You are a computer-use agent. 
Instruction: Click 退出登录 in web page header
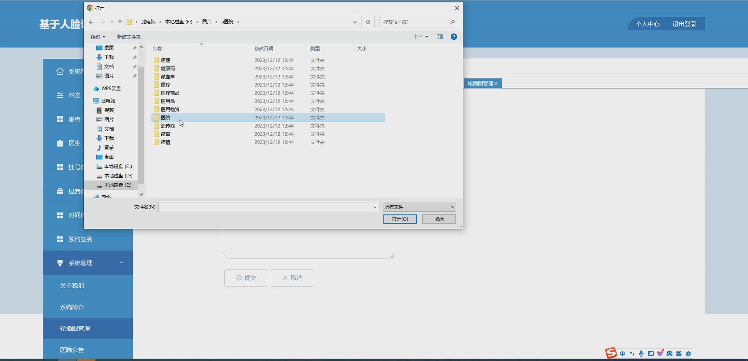[x=684, y=24]
